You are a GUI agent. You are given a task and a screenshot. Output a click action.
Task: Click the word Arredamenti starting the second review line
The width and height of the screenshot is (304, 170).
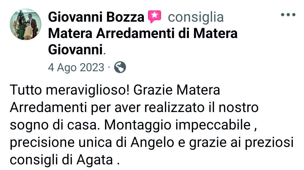pyautogui.click(x=48, y=108)
